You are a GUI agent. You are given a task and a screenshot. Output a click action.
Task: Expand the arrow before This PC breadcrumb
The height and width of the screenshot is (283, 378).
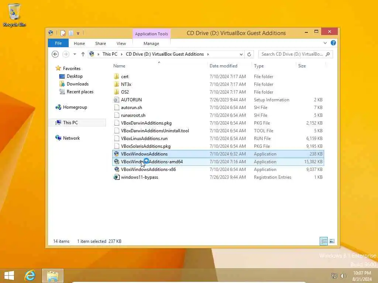[98, 55]
